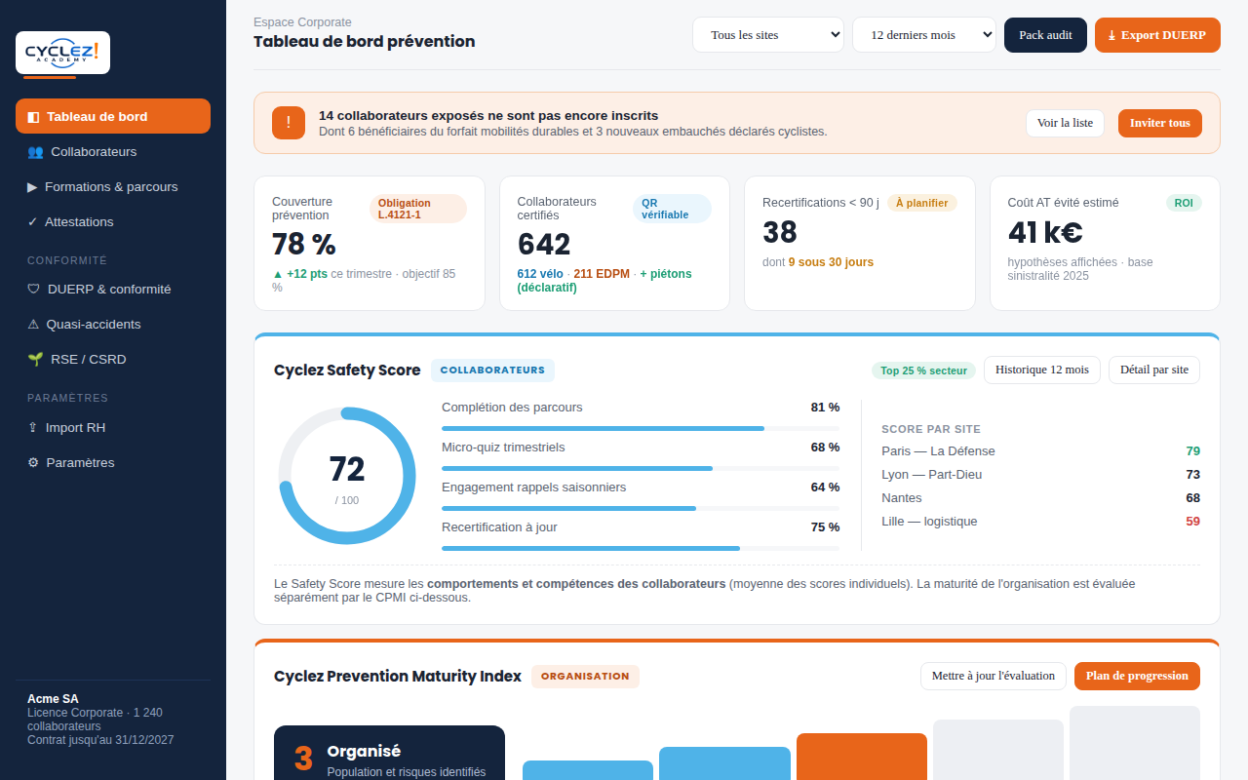
Task: Click the RSE / CSRD seedling icon
Action: (x=35, y=360)
